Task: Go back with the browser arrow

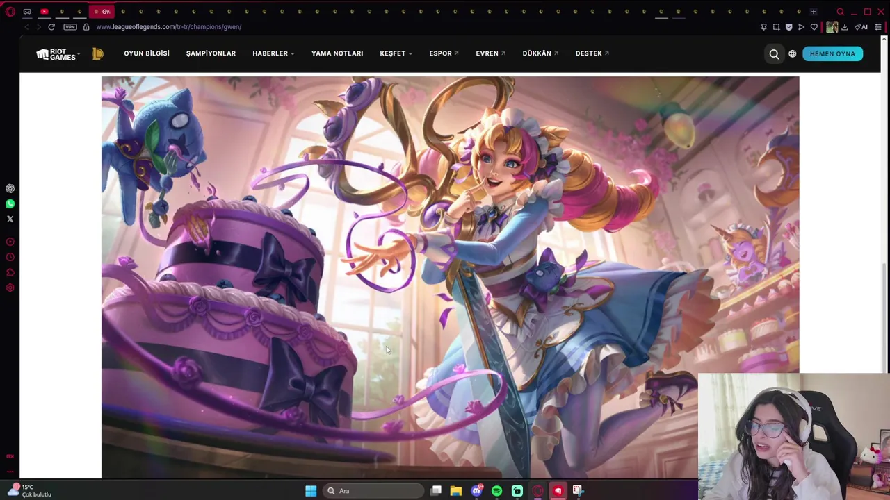Action: pos(26,27)
